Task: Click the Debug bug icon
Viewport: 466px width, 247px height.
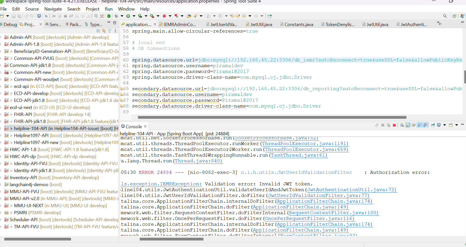Action: point(116,16)
